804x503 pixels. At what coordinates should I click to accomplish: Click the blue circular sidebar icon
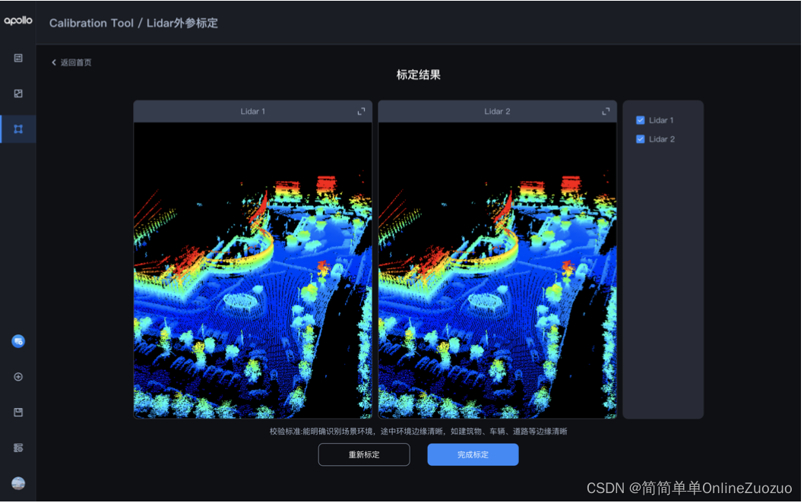[x=18, y=341]
